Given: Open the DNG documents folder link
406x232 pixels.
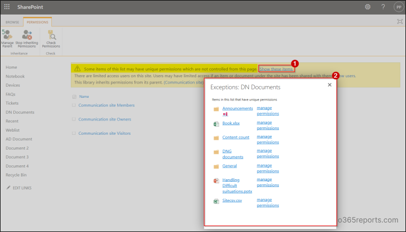Looking at the screenshot, I should (x=233, y=154).
